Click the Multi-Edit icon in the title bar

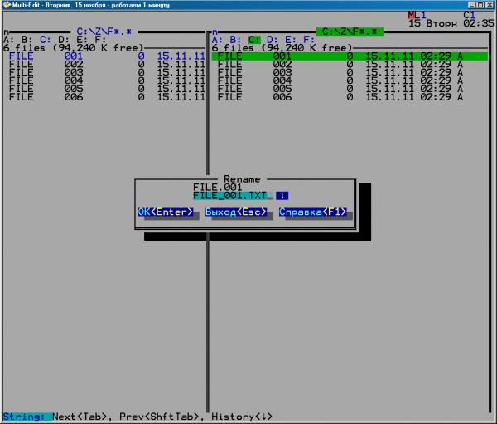click(x=7, y=5)
